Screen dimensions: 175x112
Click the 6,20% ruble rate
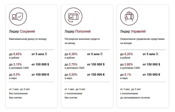tap(128, 54)
